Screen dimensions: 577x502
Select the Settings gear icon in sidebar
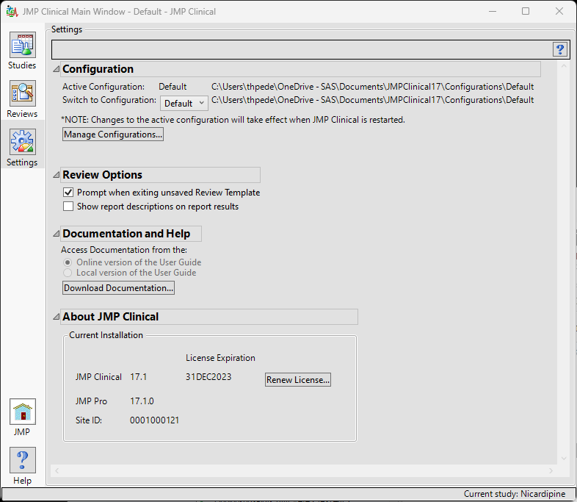pos(23,142)
